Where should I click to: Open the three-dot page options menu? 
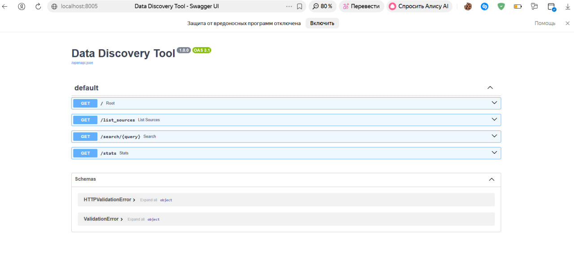pyautogui.click(x=289, y=7)
